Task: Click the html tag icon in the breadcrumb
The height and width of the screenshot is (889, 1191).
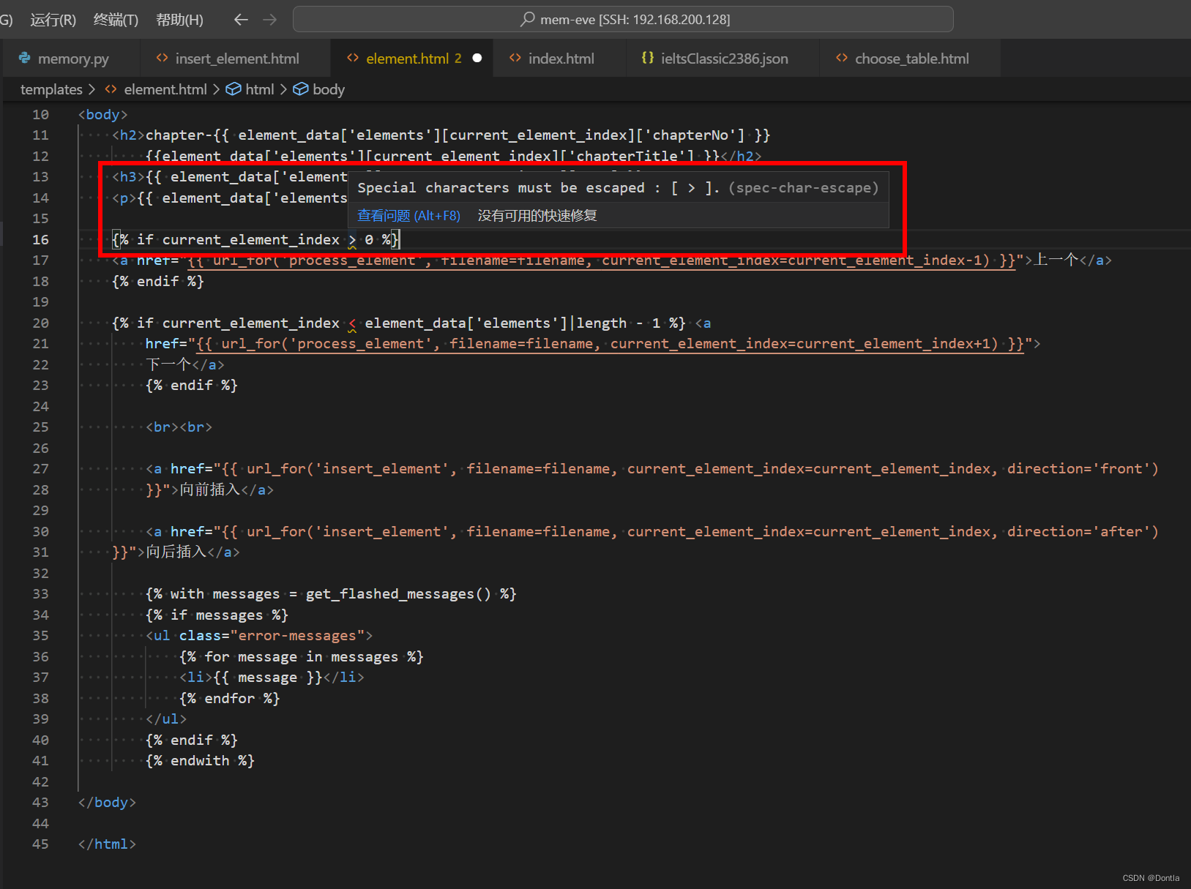Action: pyautogui.click(x=232, y=89)
